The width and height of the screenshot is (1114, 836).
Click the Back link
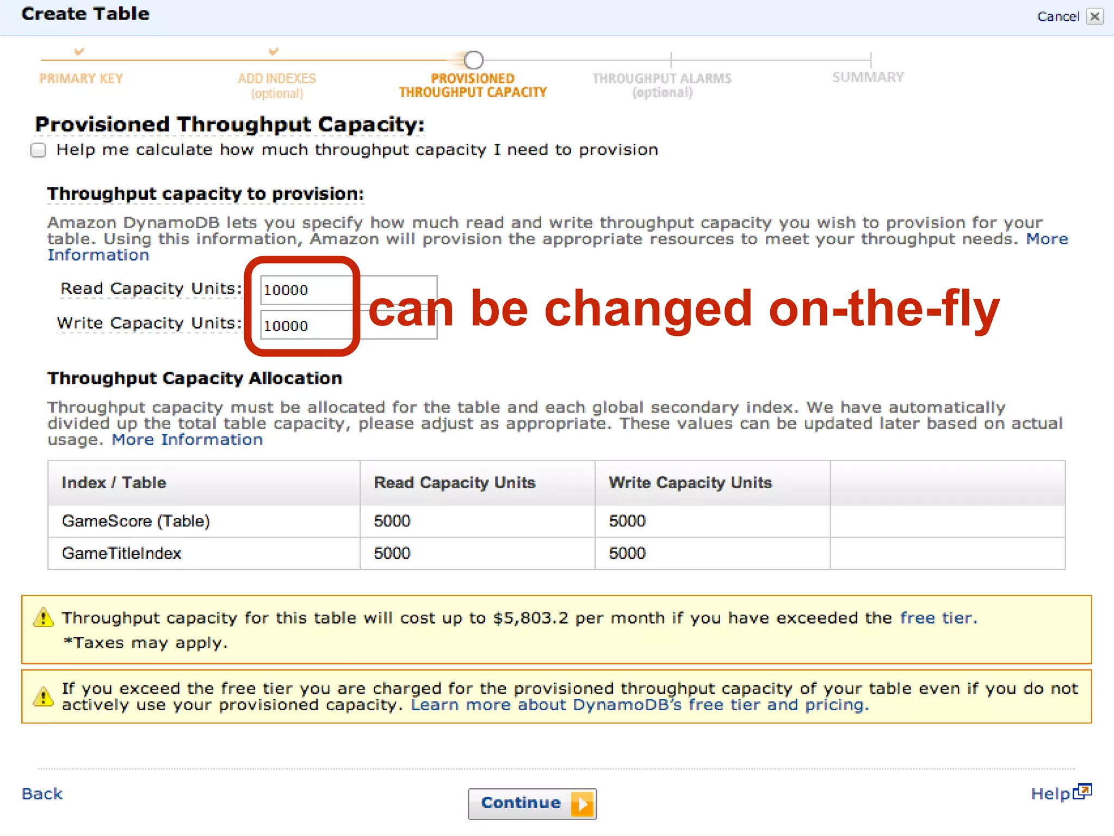(42, 794)
